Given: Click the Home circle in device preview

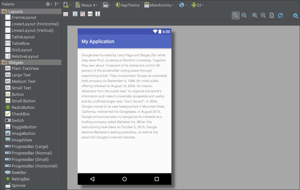Looking at the screenshot, I should click(x=124, y=179).
